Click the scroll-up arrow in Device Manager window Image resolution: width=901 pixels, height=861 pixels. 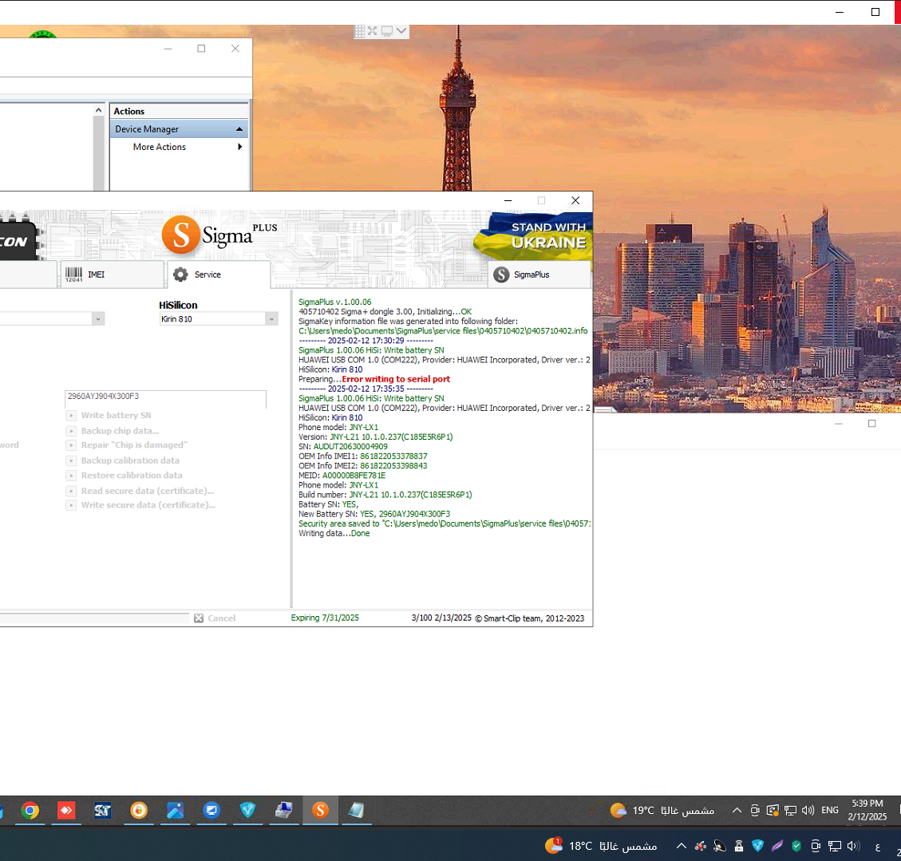(99, 110)
